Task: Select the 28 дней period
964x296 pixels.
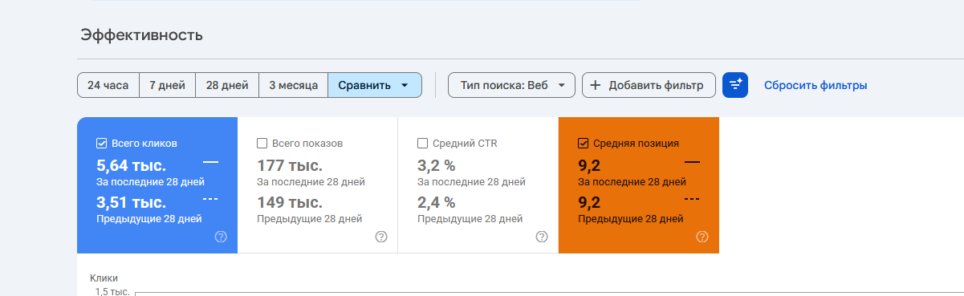Action: pos(227,85)
